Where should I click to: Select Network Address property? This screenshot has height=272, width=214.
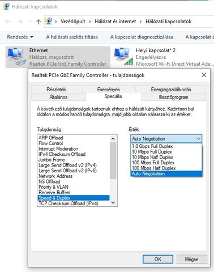click(74, 176)
